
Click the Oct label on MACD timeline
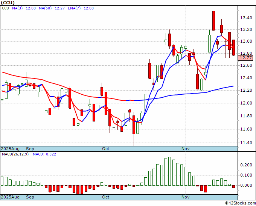click(x=106, y=197)
